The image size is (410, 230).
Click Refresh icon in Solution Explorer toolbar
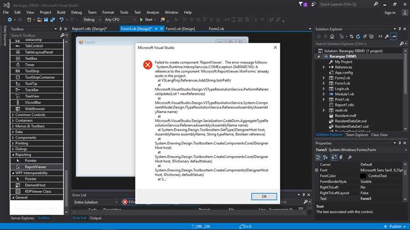(358, 37)
